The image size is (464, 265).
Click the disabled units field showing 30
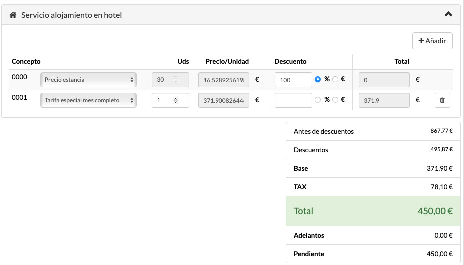point(170,79)
